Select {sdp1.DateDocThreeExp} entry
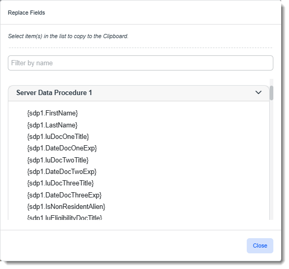Viewport: 289px width, 269px height. 64,195
